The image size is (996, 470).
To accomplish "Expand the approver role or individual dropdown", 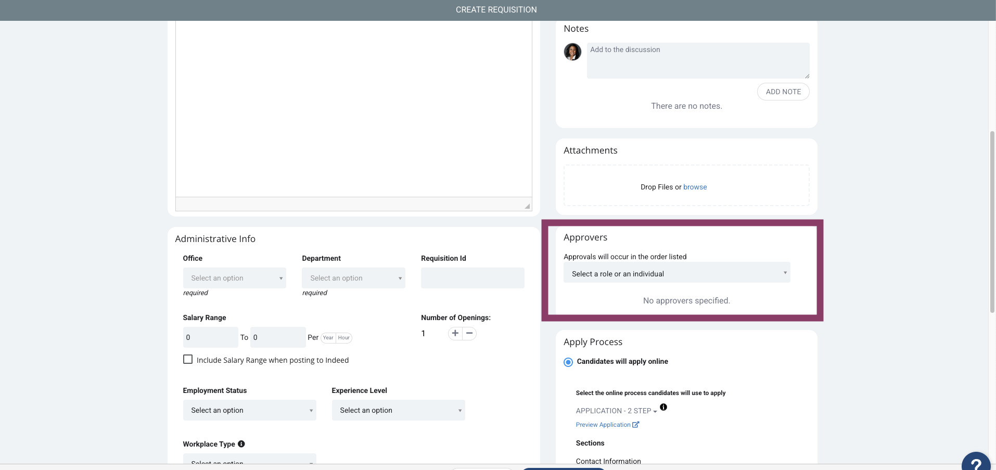I will point(676,273).
